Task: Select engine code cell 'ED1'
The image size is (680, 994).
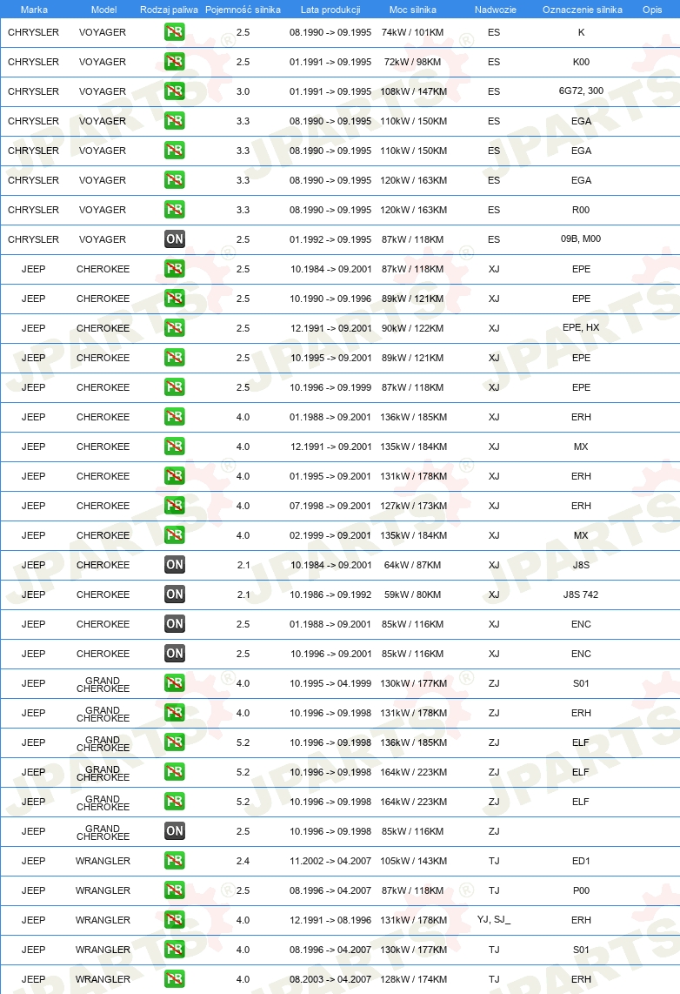Action: coord(581,861)
